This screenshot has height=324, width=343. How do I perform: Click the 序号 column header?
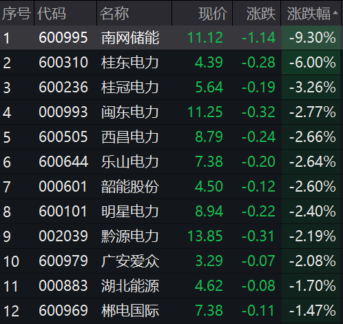pos(17,13)
